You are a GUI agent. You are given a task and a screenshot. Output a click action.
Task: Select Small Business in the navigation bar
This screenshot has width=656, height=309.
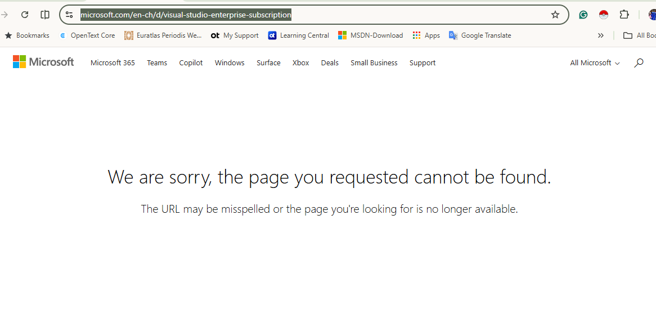click(374, 63)
